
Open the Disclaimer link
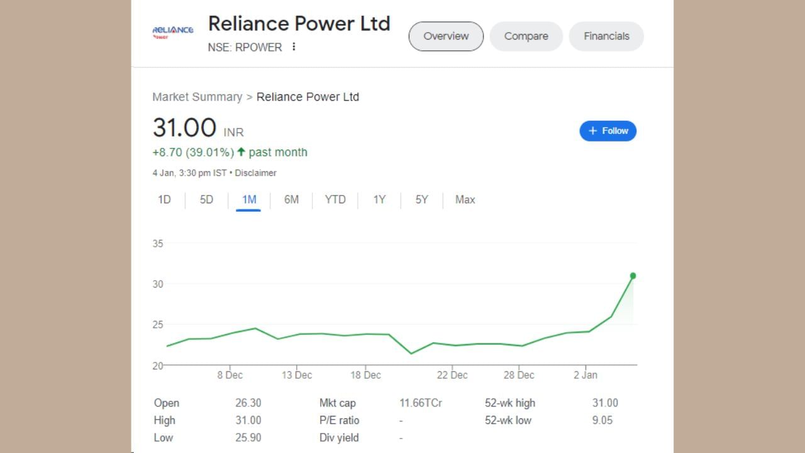tap(256, 173)
